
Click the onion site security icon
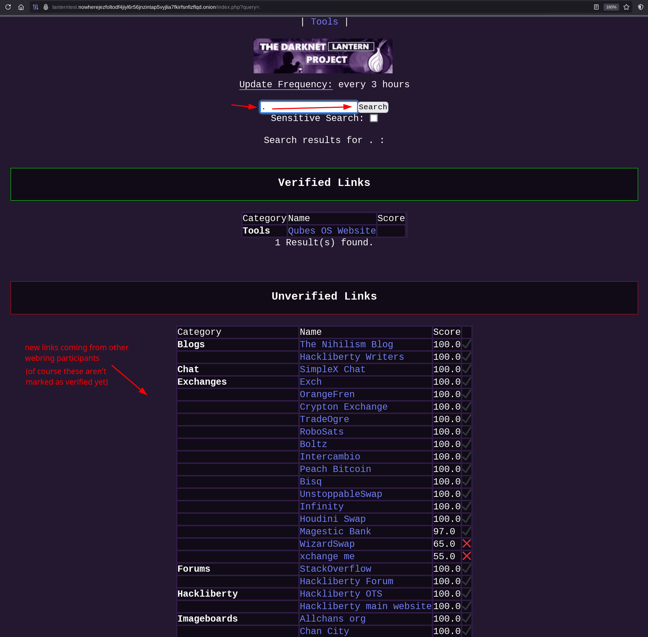pos(46,7)
